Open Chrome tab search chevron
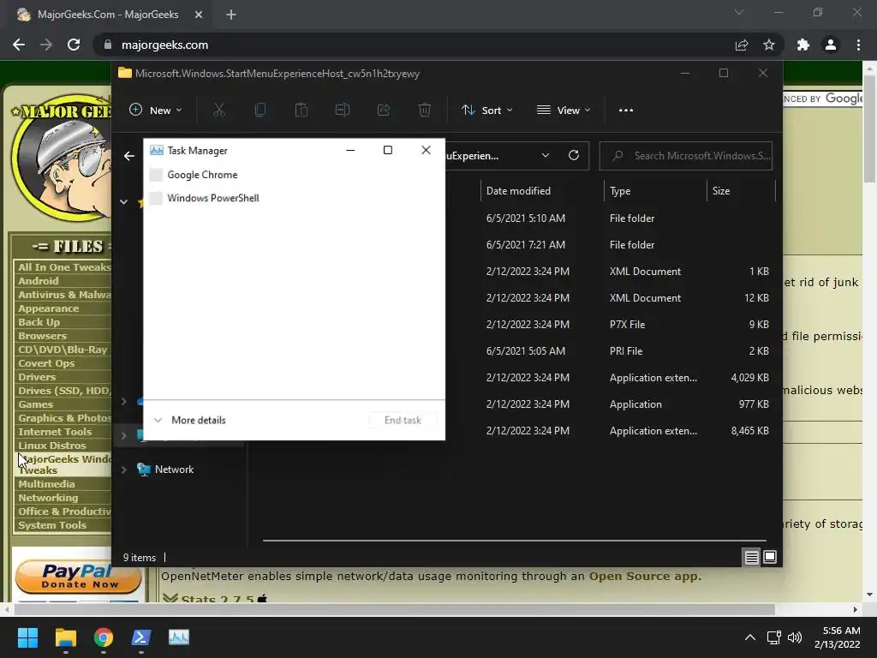 (x=739, y=12)
